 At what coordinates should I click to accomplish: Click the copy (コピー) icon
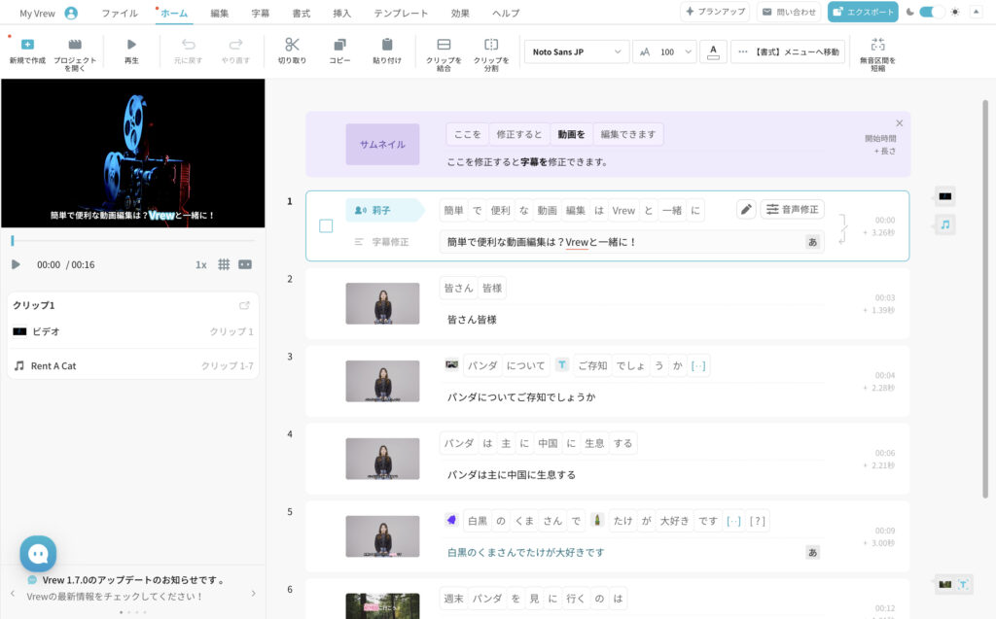tap(339, 45)
